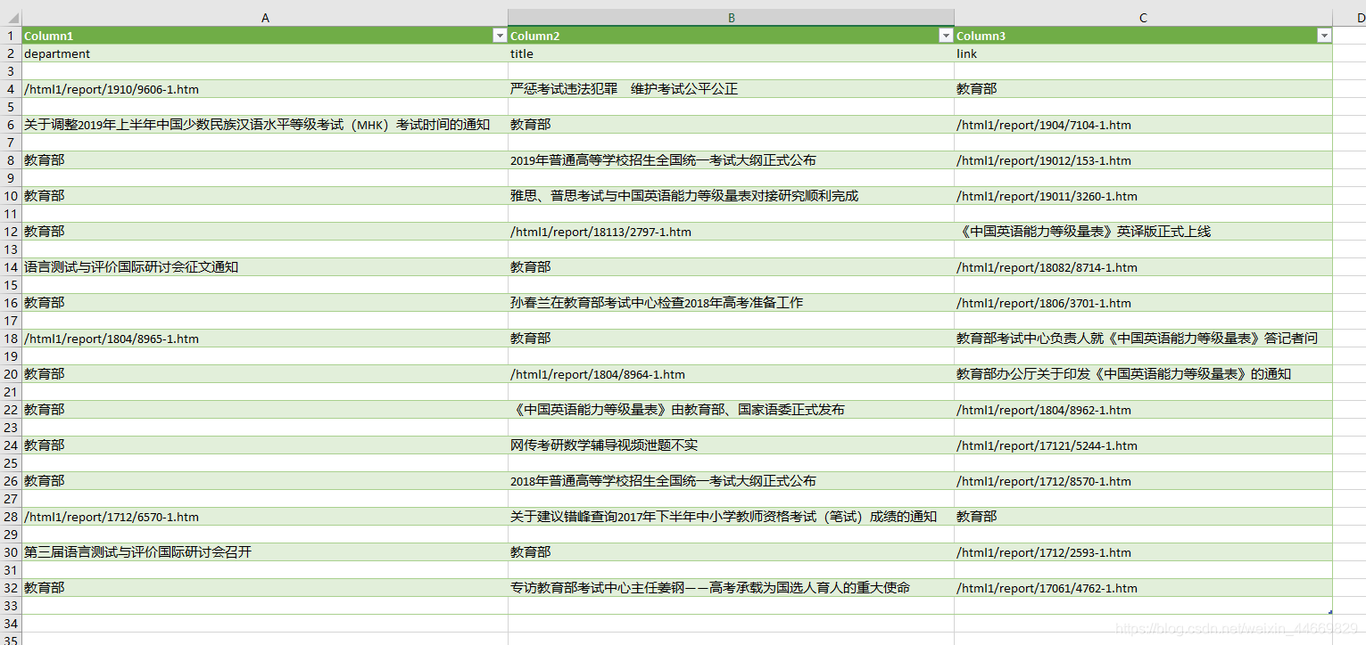The width and height of the screenshot is (1366, 645).
Task: Select row 35 header
Action: tap(11, 639)
